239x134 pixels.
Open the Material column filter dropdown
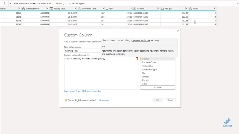tap(20, 9)
